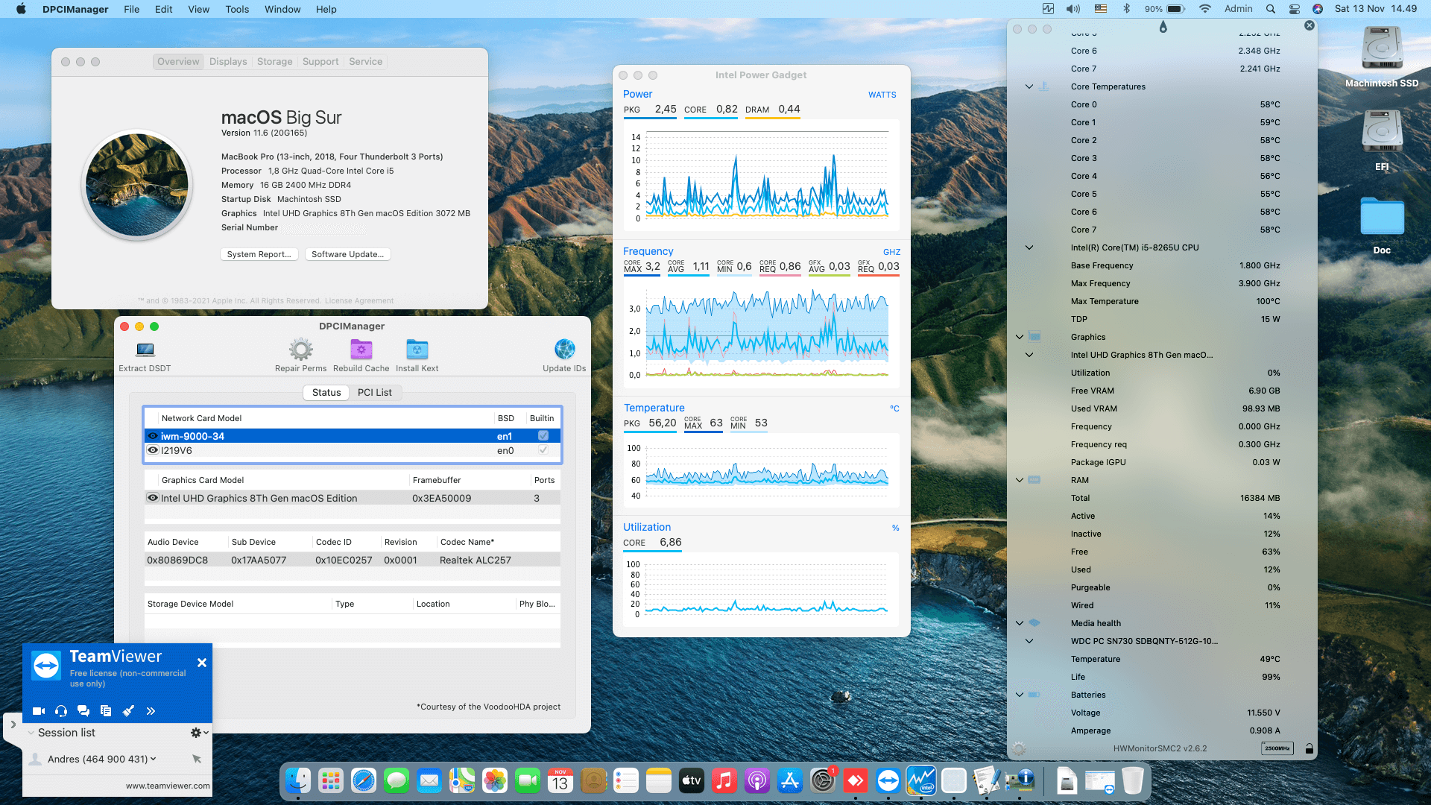This screenshot has height=805, width=1431.
Task: Collapse the Intel(R) Core(TM) i5-8265U CPU group
Action: 1029,247
